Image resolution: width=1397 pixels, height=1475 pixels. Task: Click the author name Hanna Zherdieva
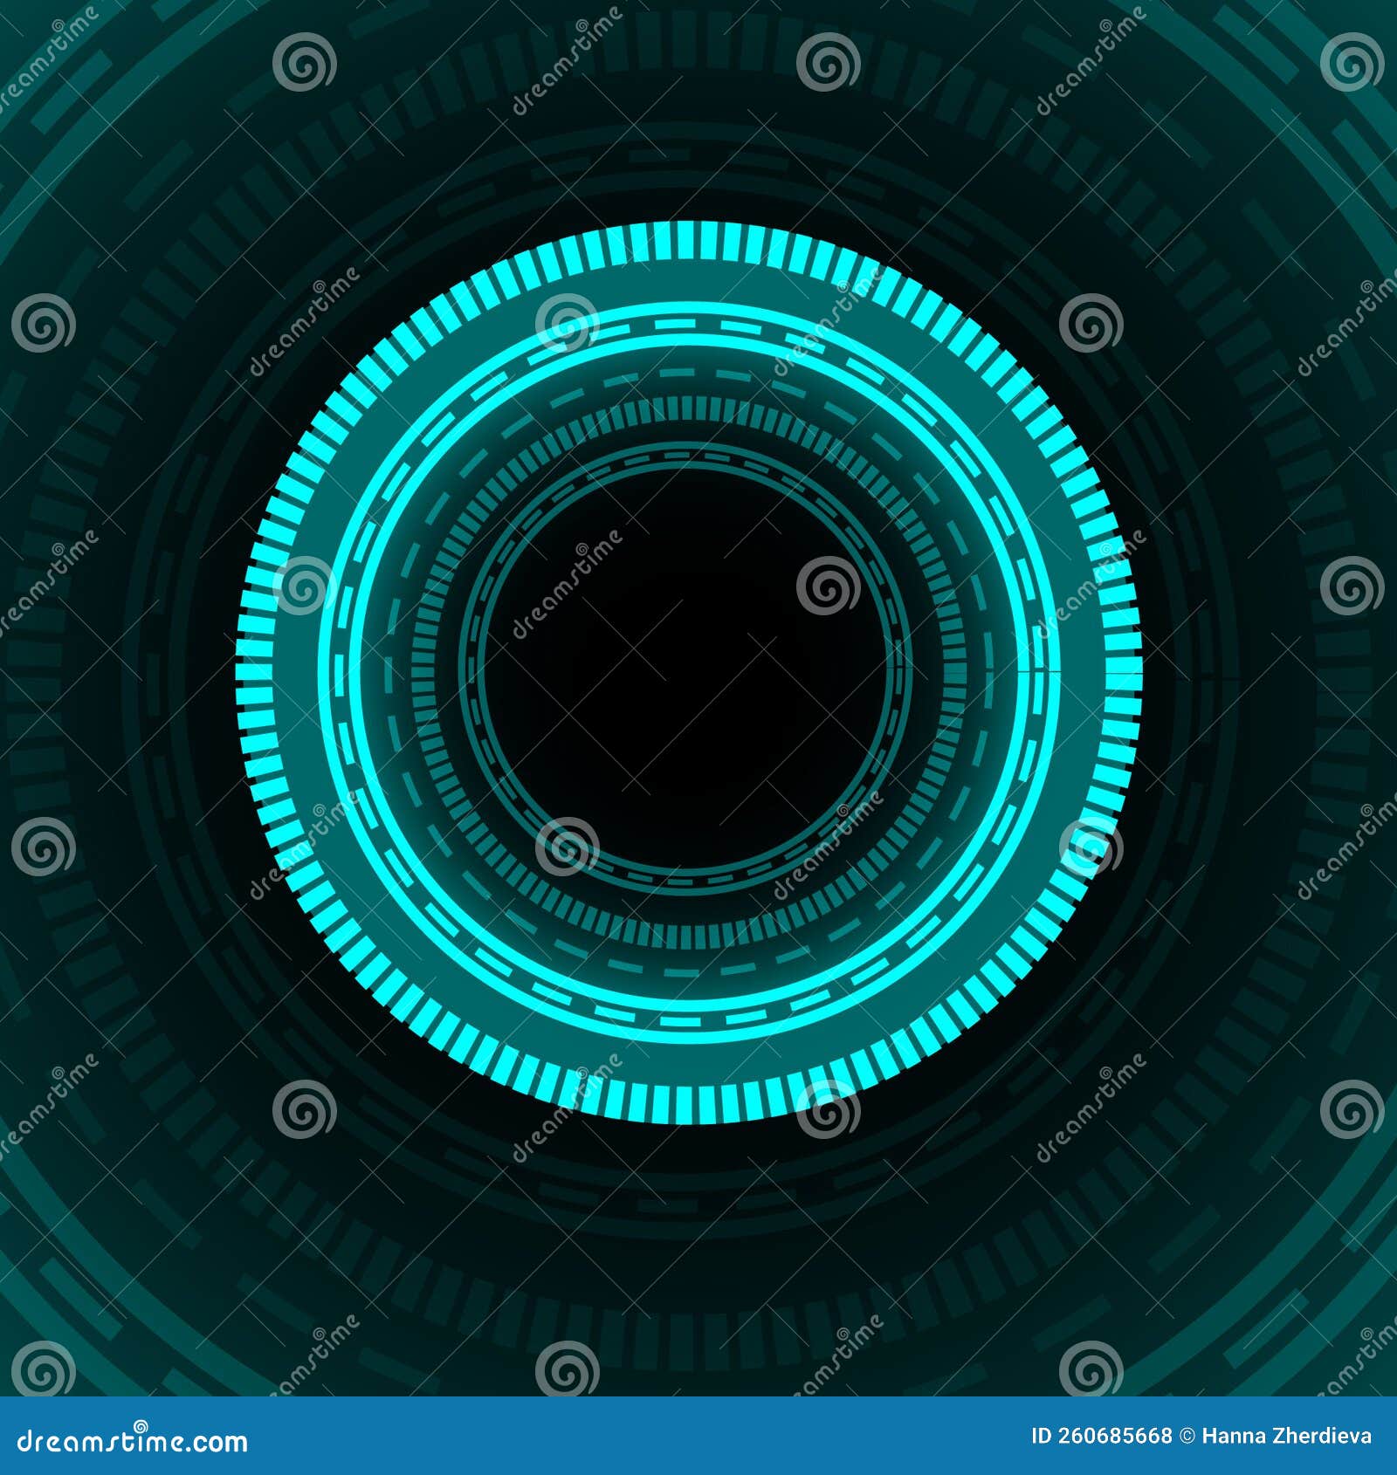click(1283, 1438)
